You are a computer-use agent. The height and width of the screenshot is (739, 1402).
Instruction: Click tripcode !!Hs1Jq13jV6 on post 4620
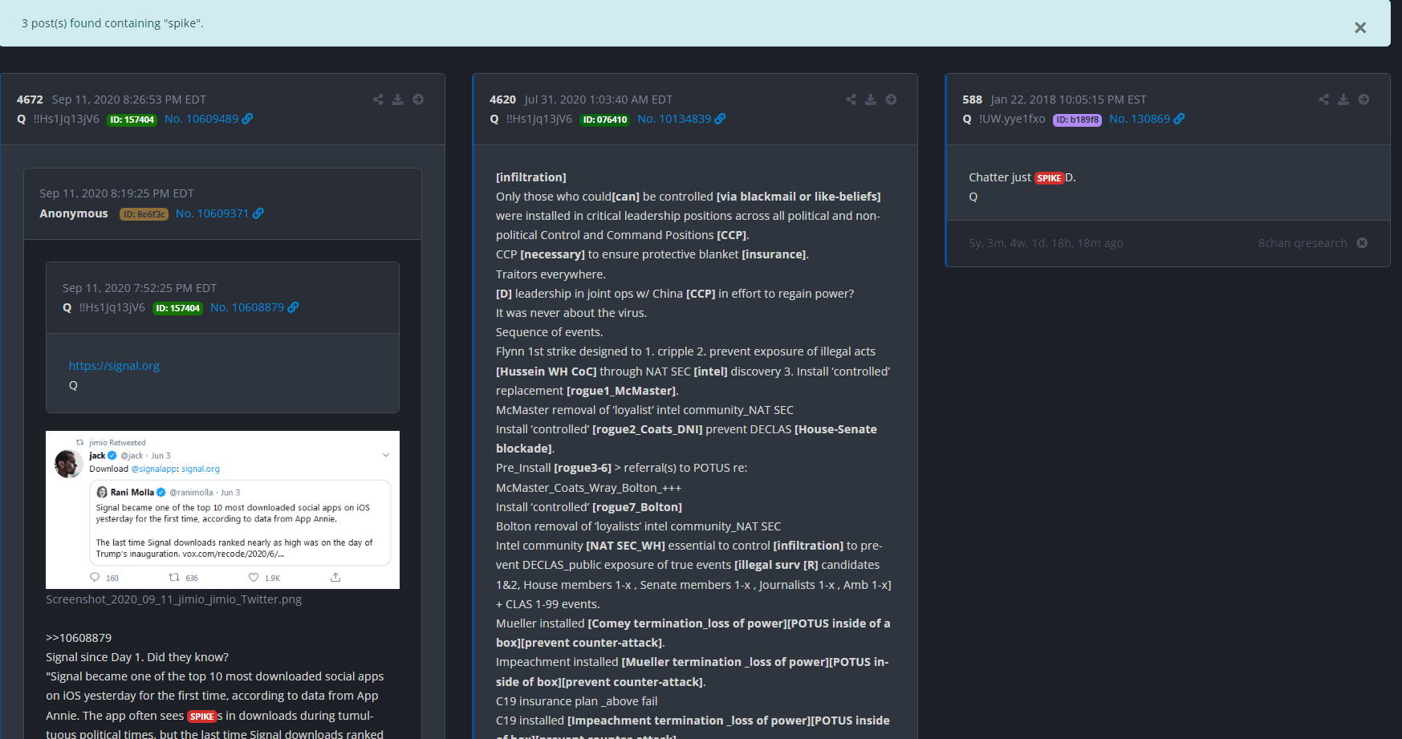(x=539, y=119)
